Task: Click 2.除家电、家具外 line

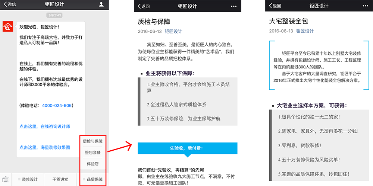Action: (318, 131)
